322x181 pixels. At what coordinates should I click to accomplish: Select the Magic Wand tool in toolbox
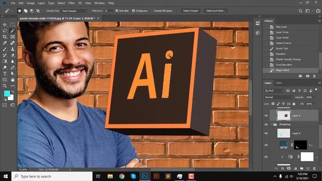13,31
